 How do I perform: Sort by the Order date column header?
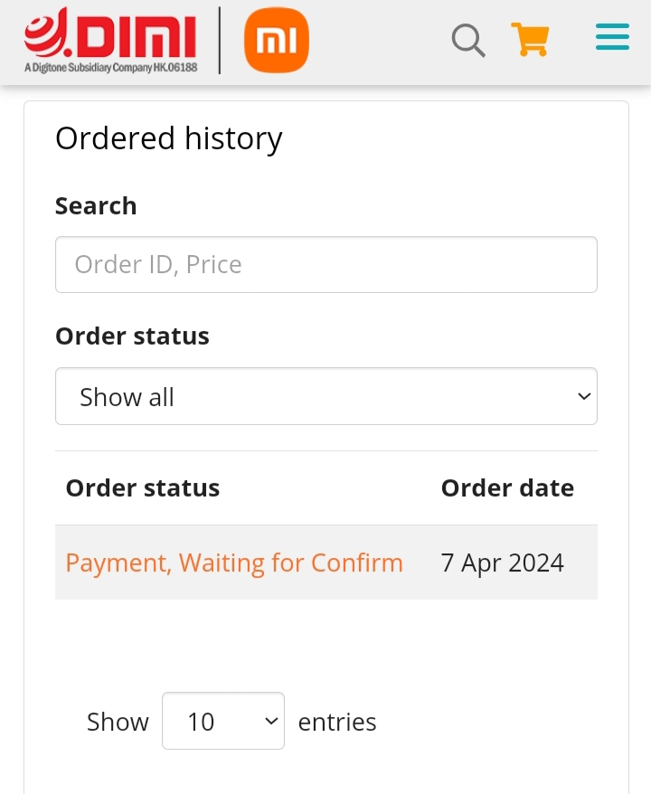pyautogui.click(x=508, y=487)
